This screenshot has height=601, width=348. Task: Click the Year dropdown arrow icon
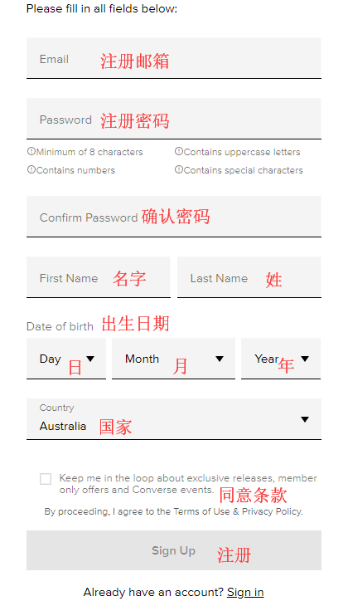pos(305,359)
